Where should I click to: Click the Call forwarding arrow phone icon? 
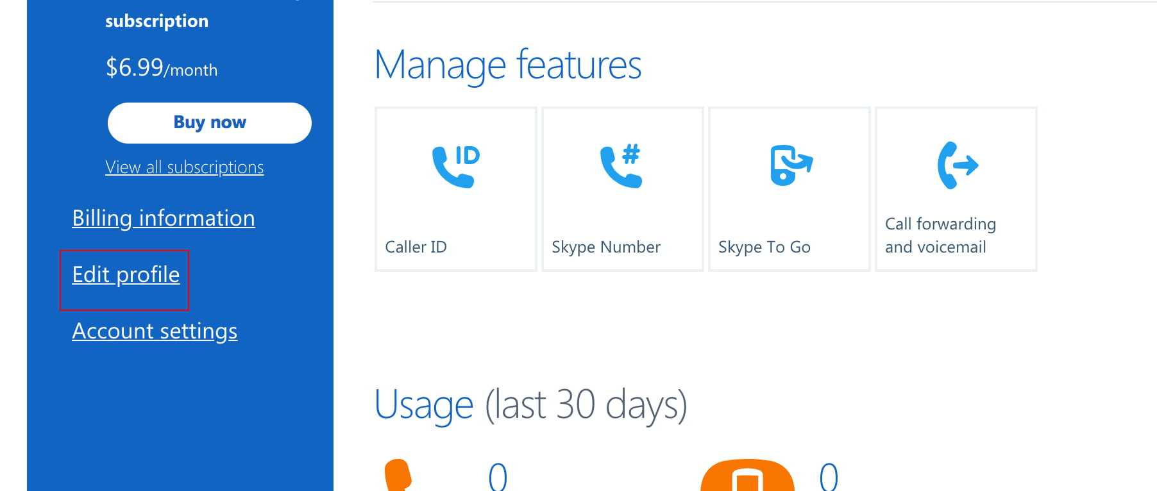[958, 165]
